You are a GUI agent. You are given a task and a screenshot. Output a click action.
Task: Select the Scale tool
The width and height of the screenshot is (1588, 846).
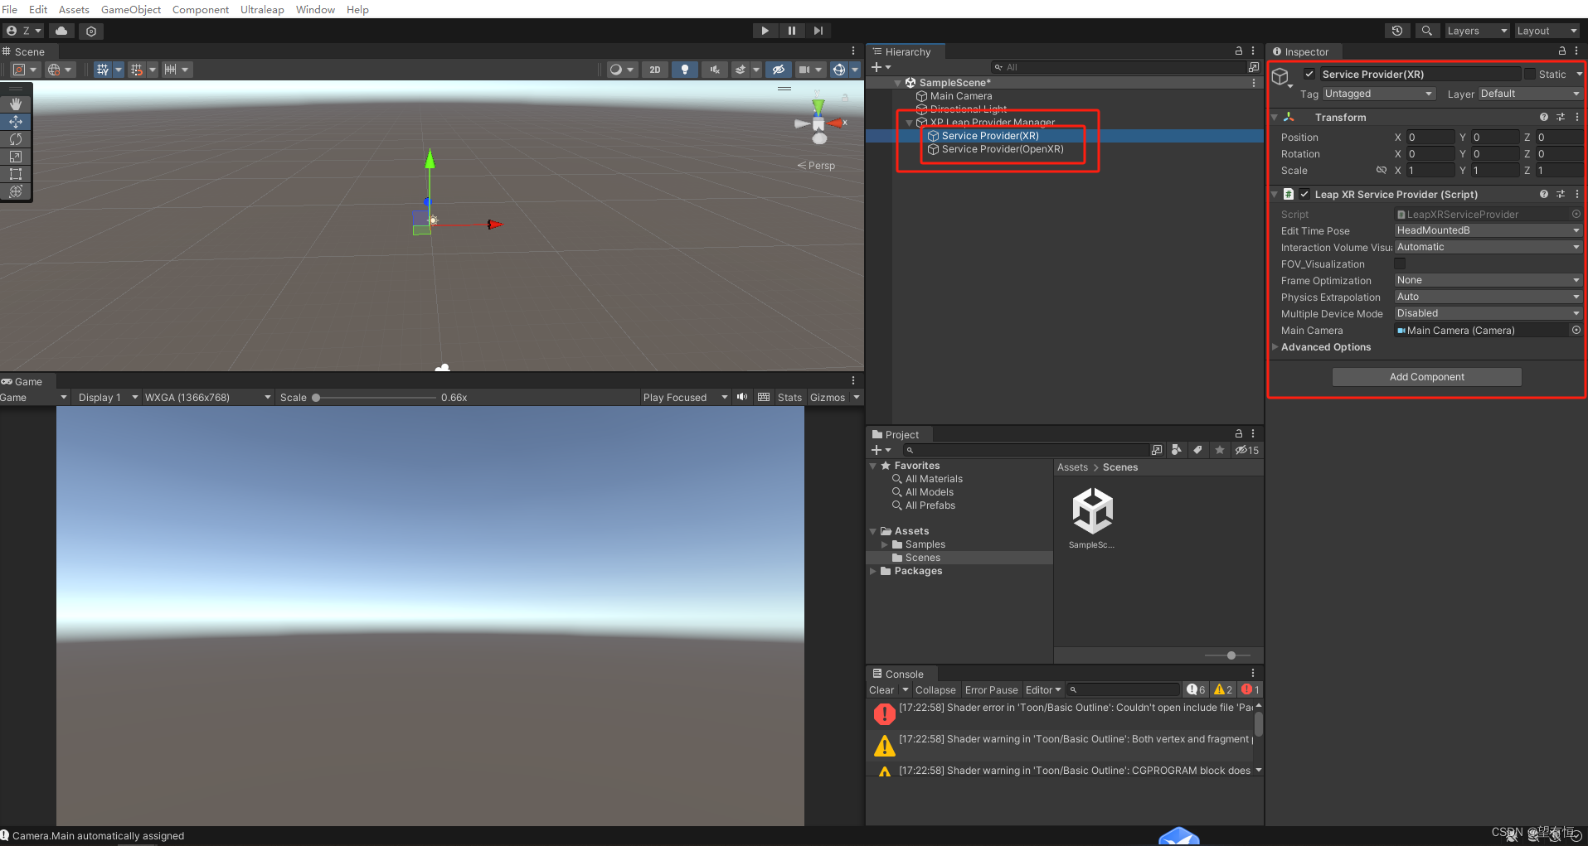click(16, 157)
